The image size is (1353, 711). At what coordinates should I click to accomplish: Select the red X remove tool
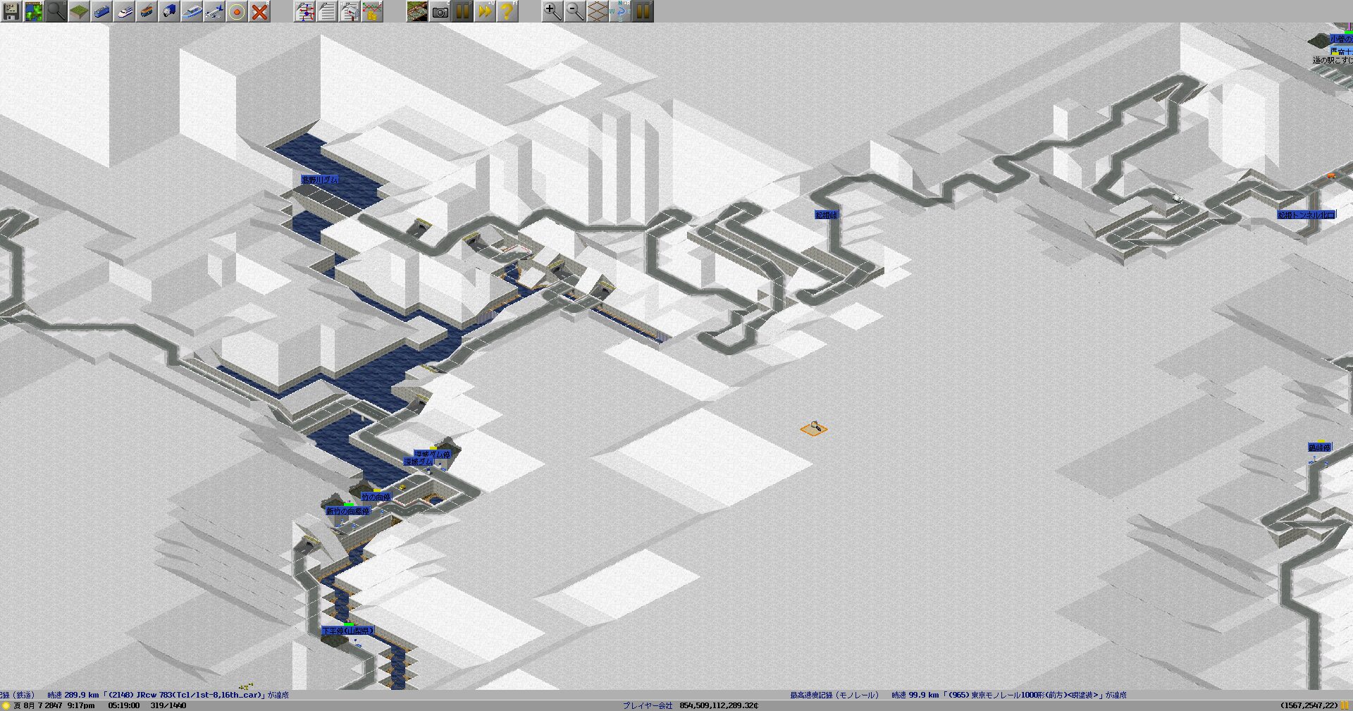pyautogui.click(x=259, y=11)
